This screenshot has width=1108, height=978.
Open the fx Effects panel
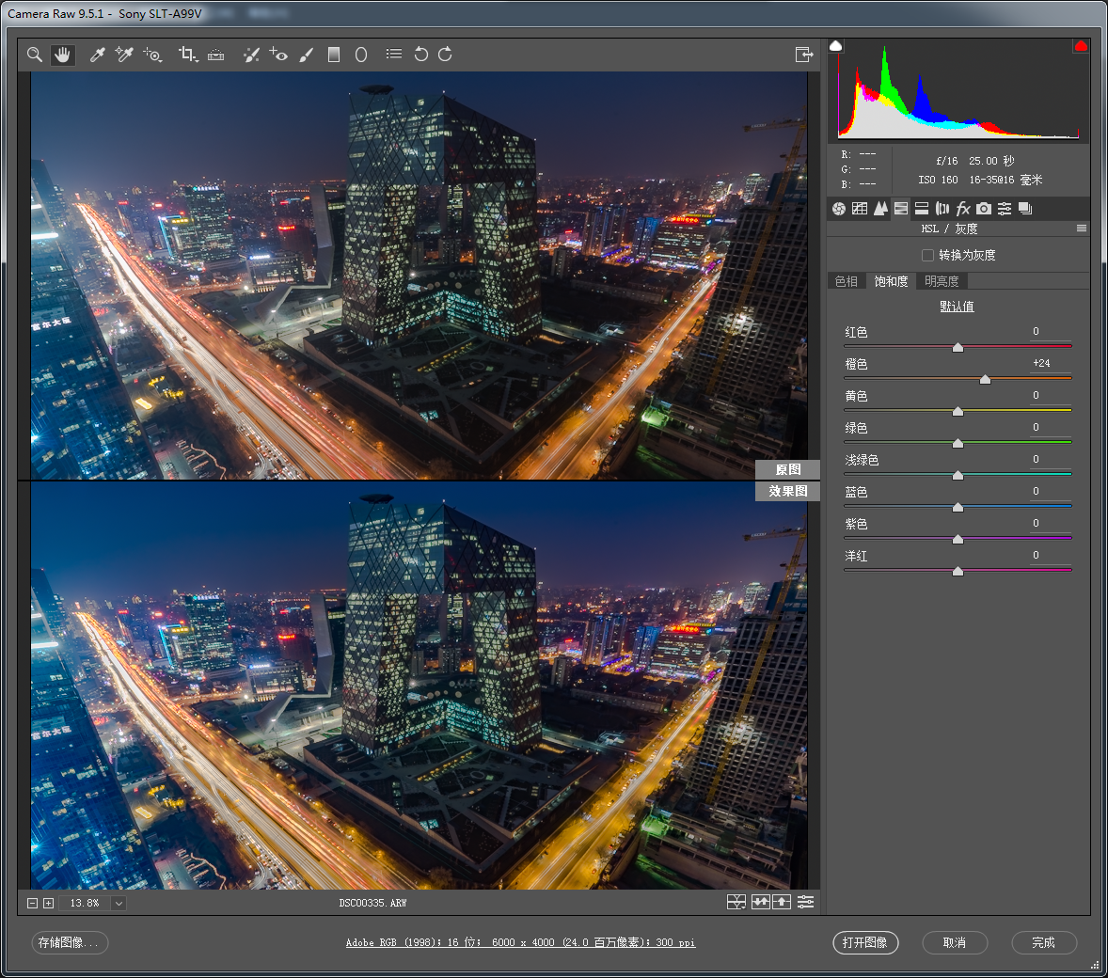tap(963, 209)
